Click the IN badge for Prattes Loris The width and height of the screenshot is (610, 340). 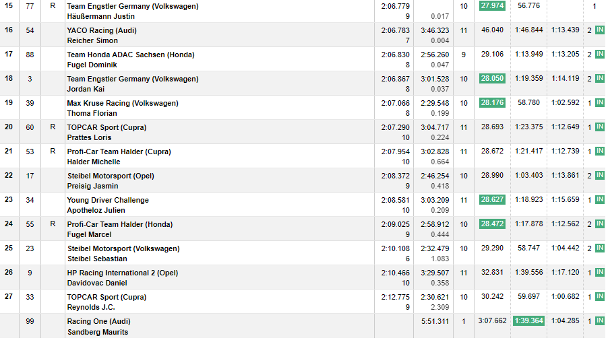(599, 127)
